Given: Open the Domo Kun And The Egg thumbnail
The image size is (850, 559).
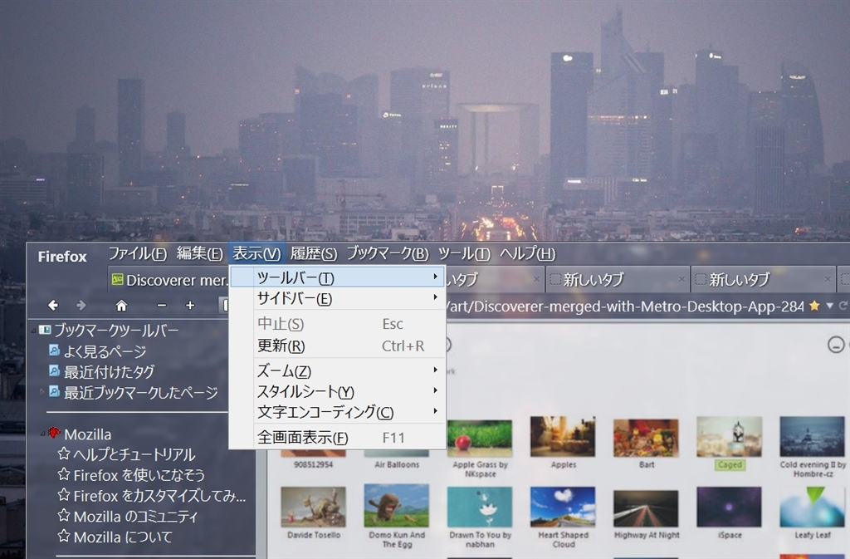Looking at the screenshot, I should pyautogui.click(x=397, y=505).
